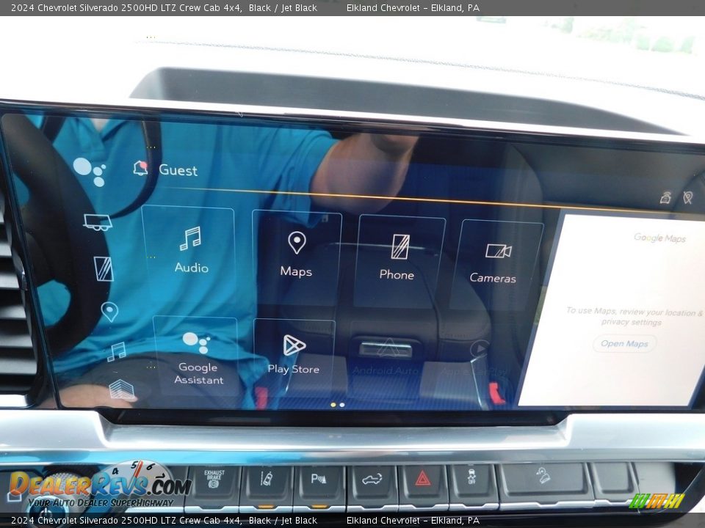The height and width of the screenshot is (528, 705).
Task: Click the Google Maps logo in the panel
Action: pos(659,238)
